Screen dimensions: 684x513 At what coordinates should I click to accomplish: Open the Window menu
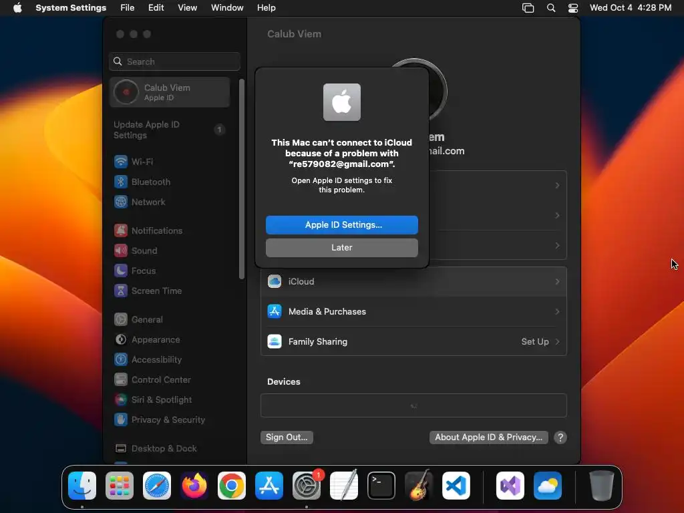coord(227,8)
